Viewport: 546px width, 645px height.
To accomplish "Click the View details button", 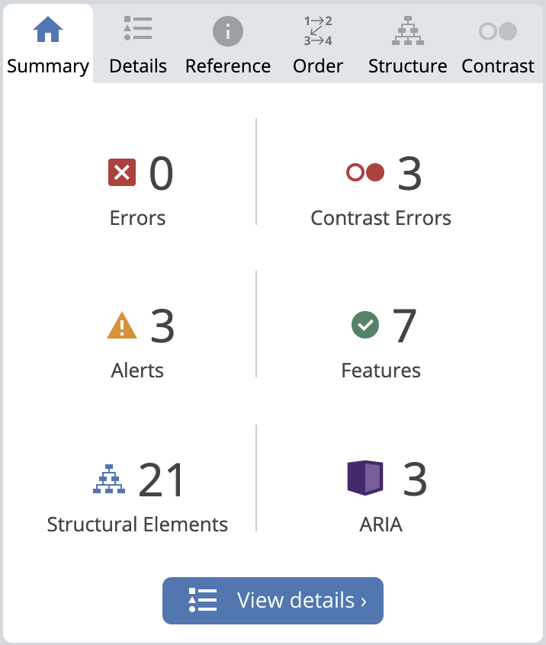I will 273,601.
